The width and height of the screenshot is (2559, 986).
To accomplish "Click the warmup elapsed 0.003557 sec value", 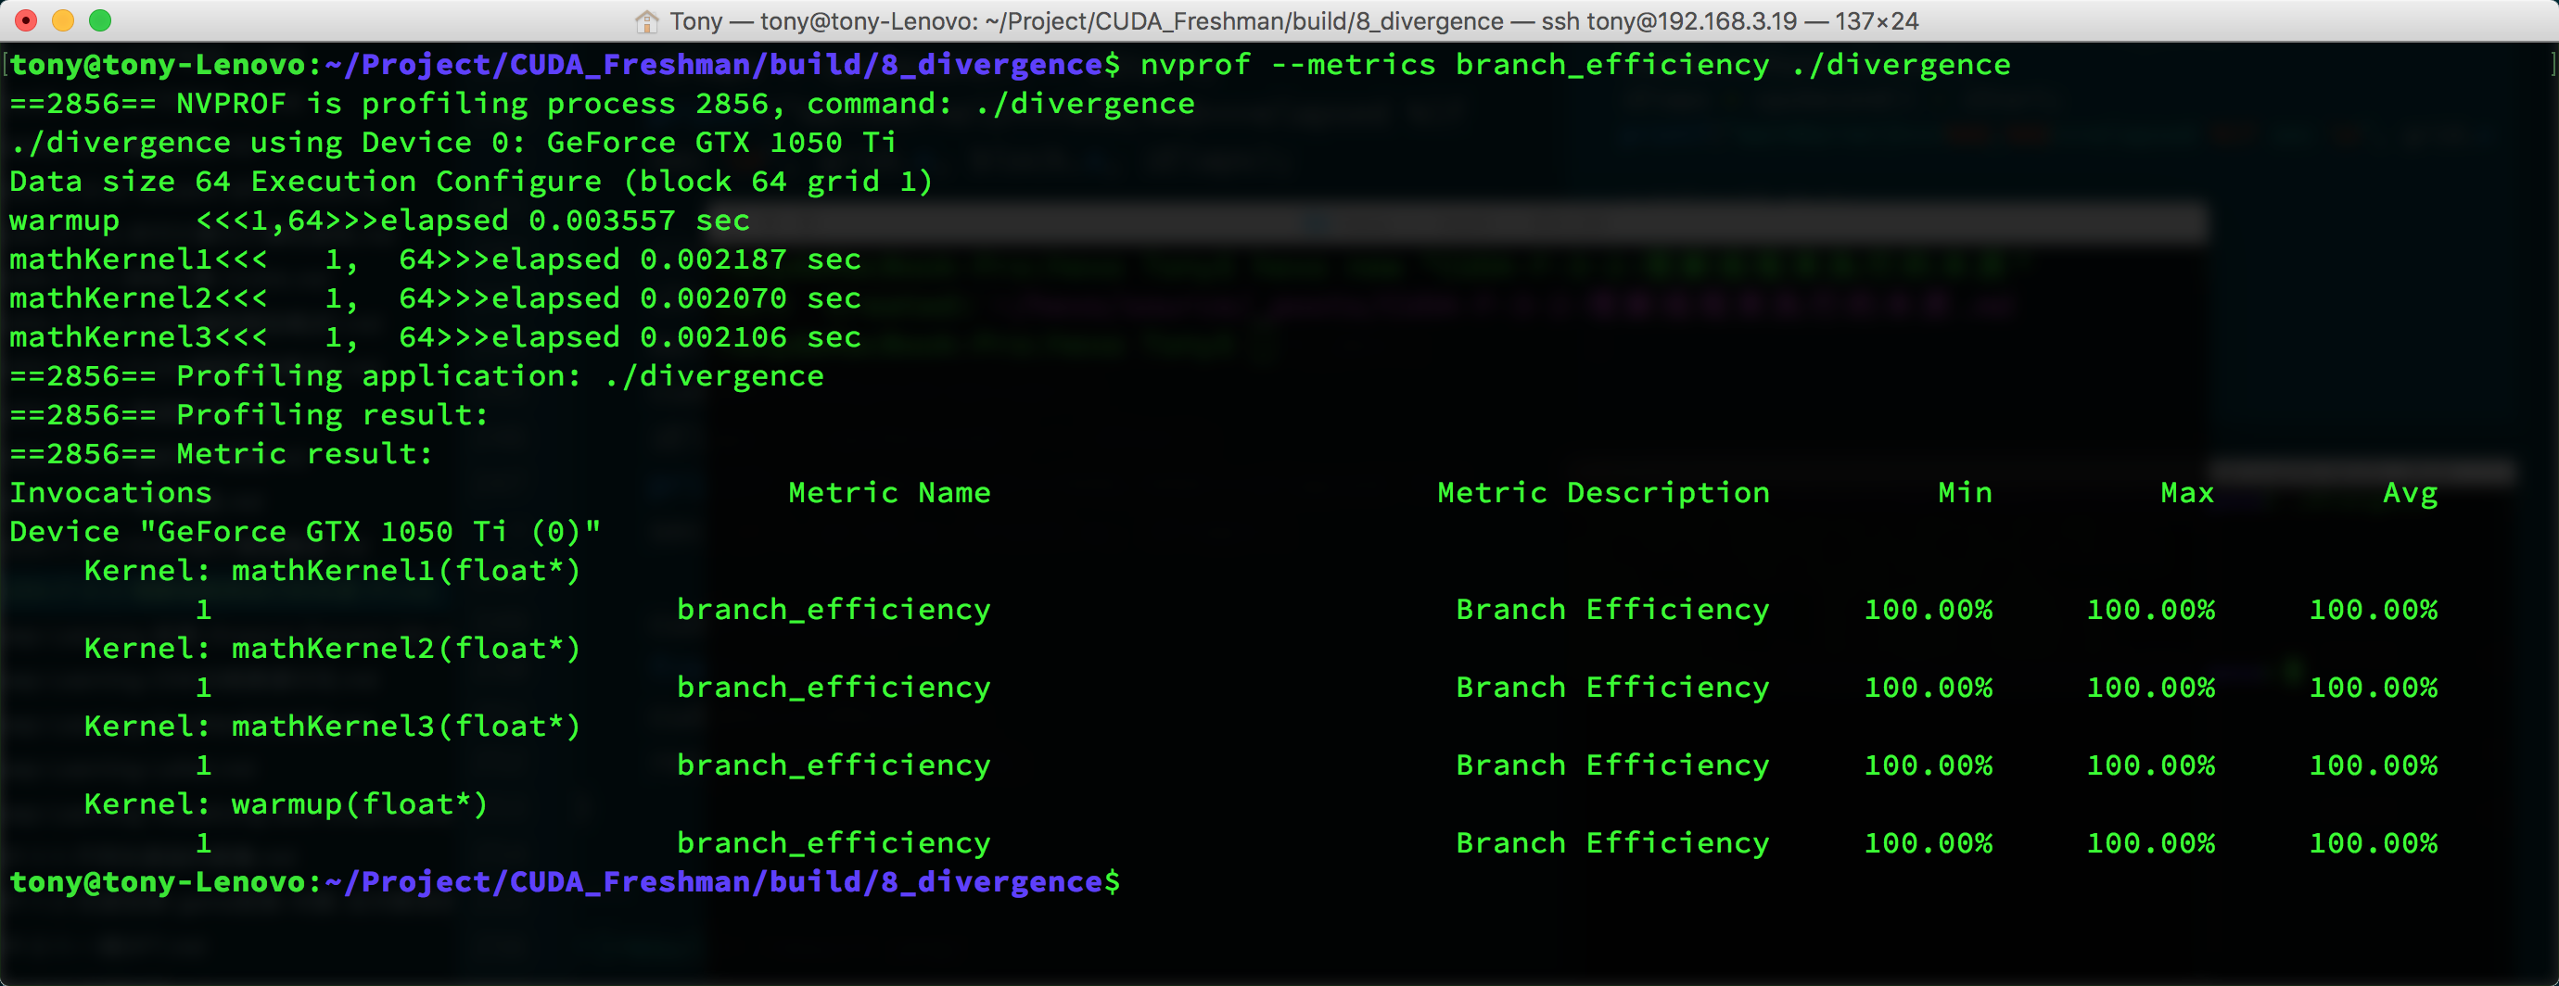I will click(x=601, y=221).
